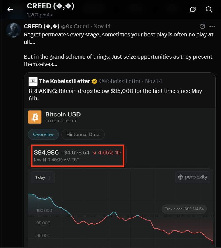Image resolution: width=221 pixels, height=248 pixels.
Task: Click the TKL avatar of the quoted post
Action: (x=33, y=81)
